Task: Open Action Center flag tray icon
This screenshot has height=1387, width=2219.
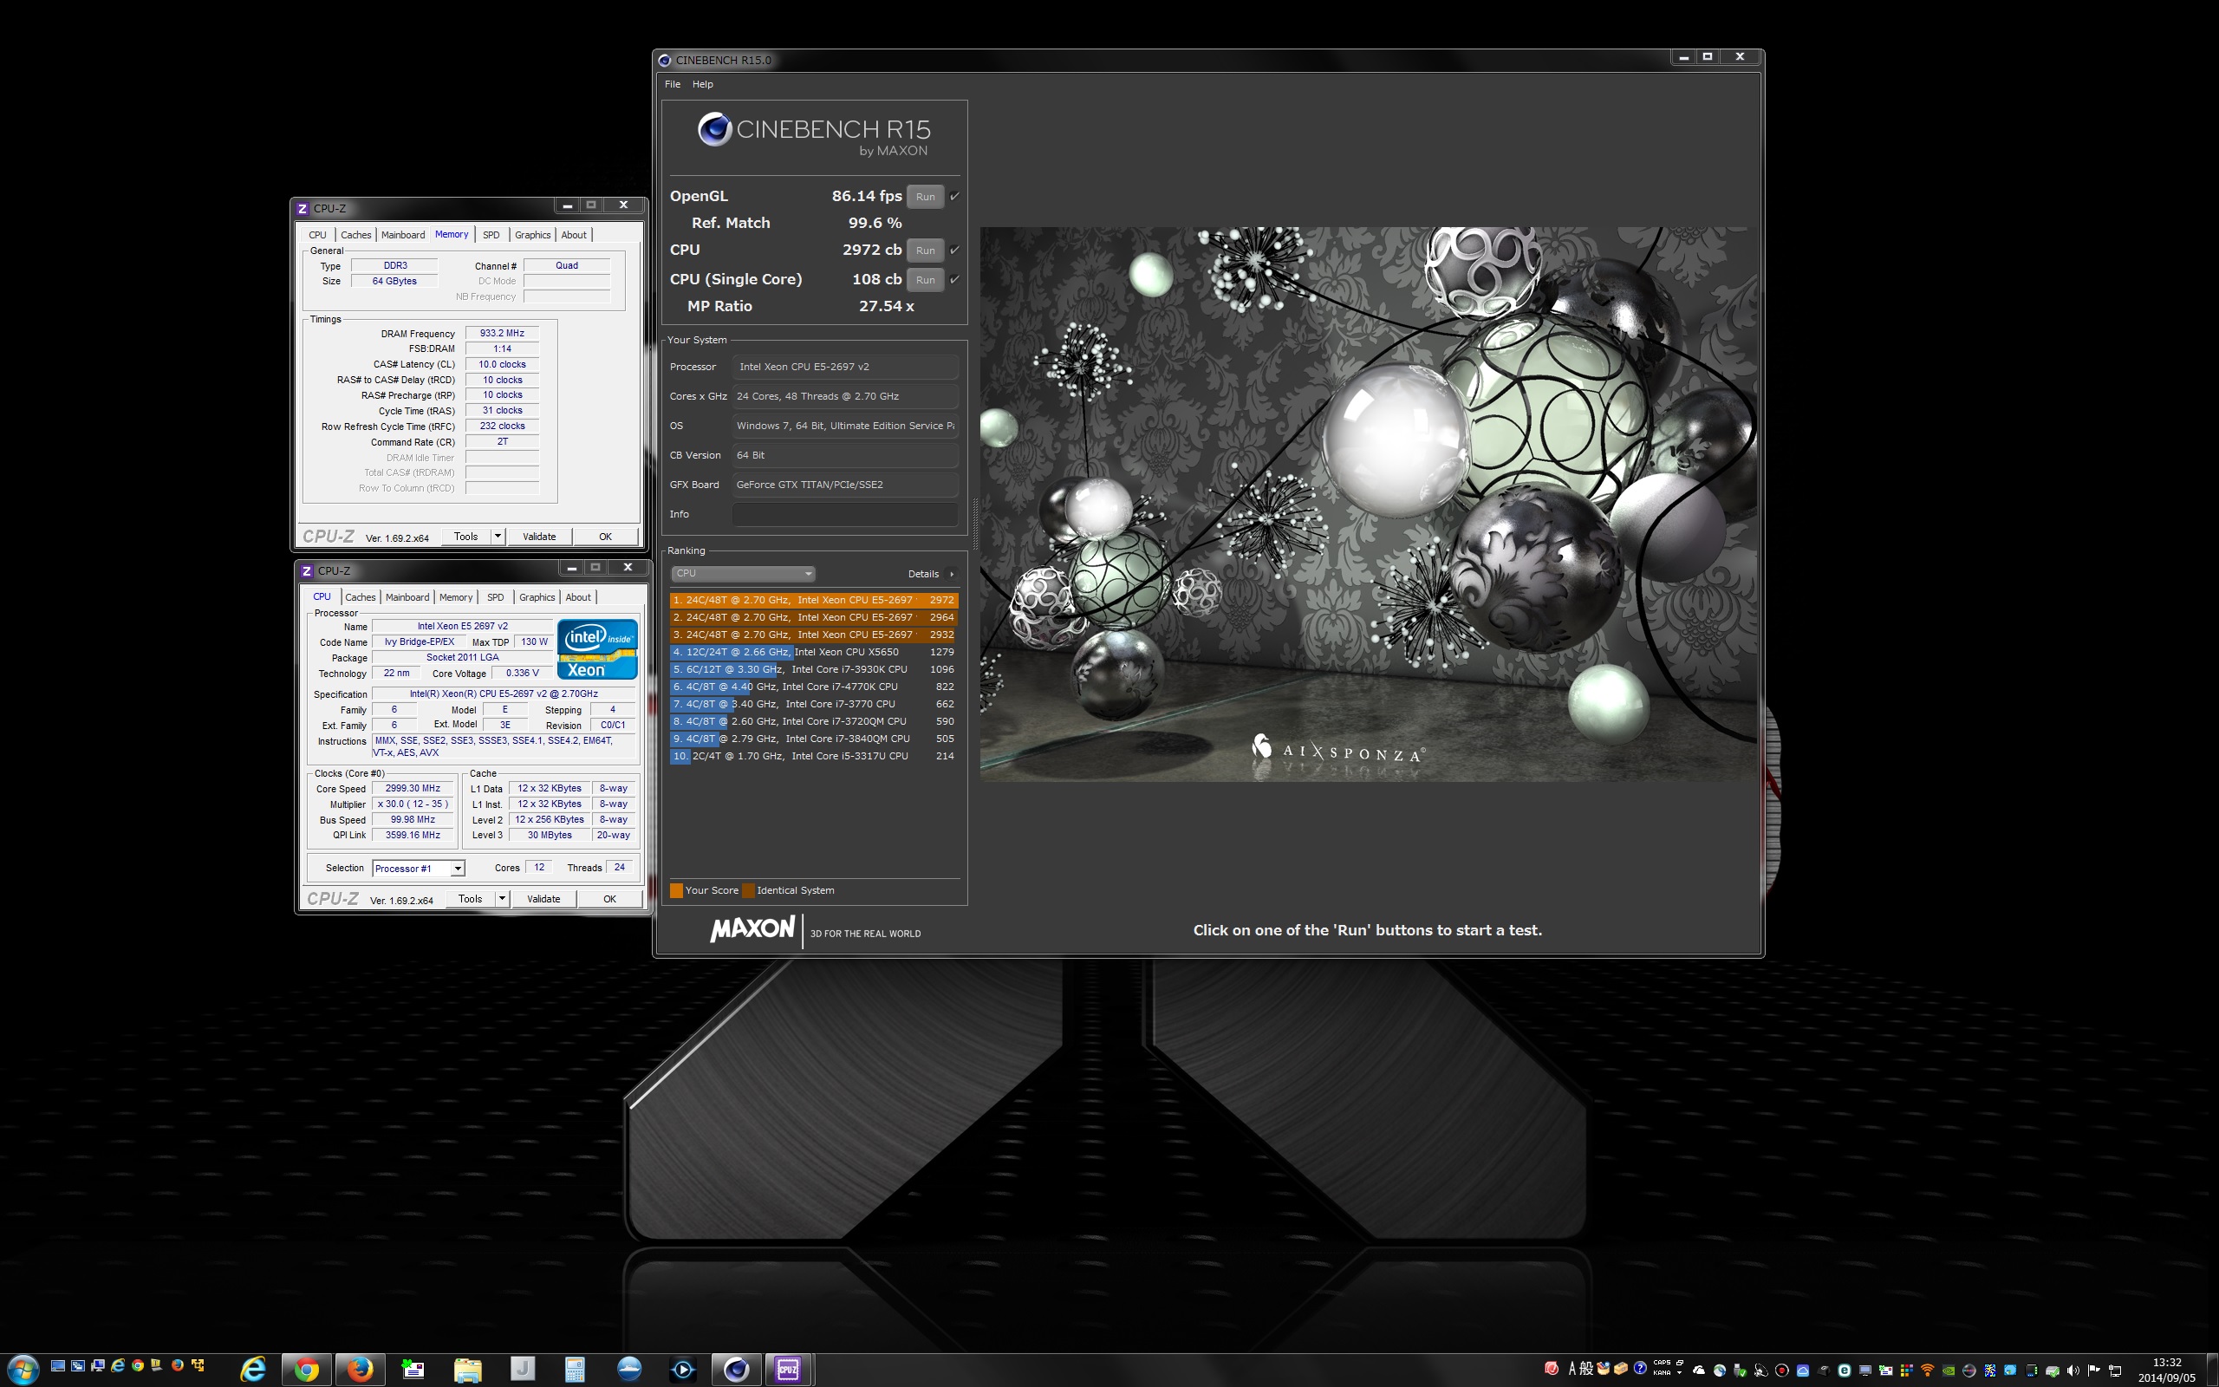Action: [x=2093, y=1371]
